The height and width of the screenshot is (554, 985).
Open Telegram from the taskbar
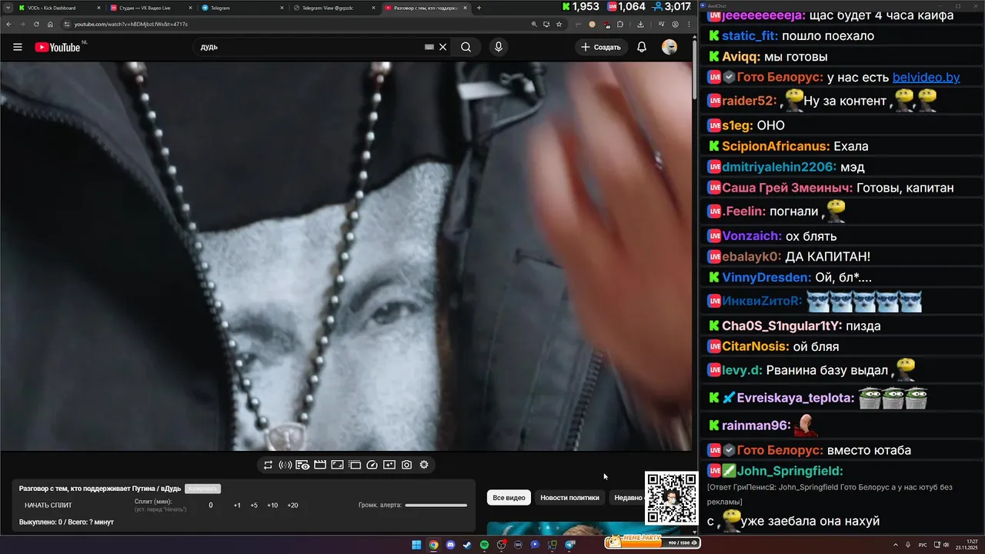click(x=570, y=545)
